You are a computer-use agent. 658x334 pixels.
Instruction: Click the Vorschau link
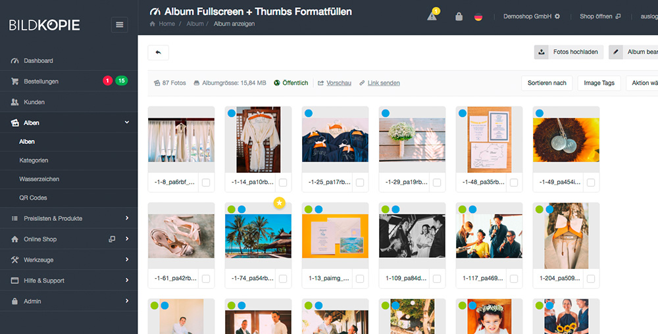tap(339, 83)
